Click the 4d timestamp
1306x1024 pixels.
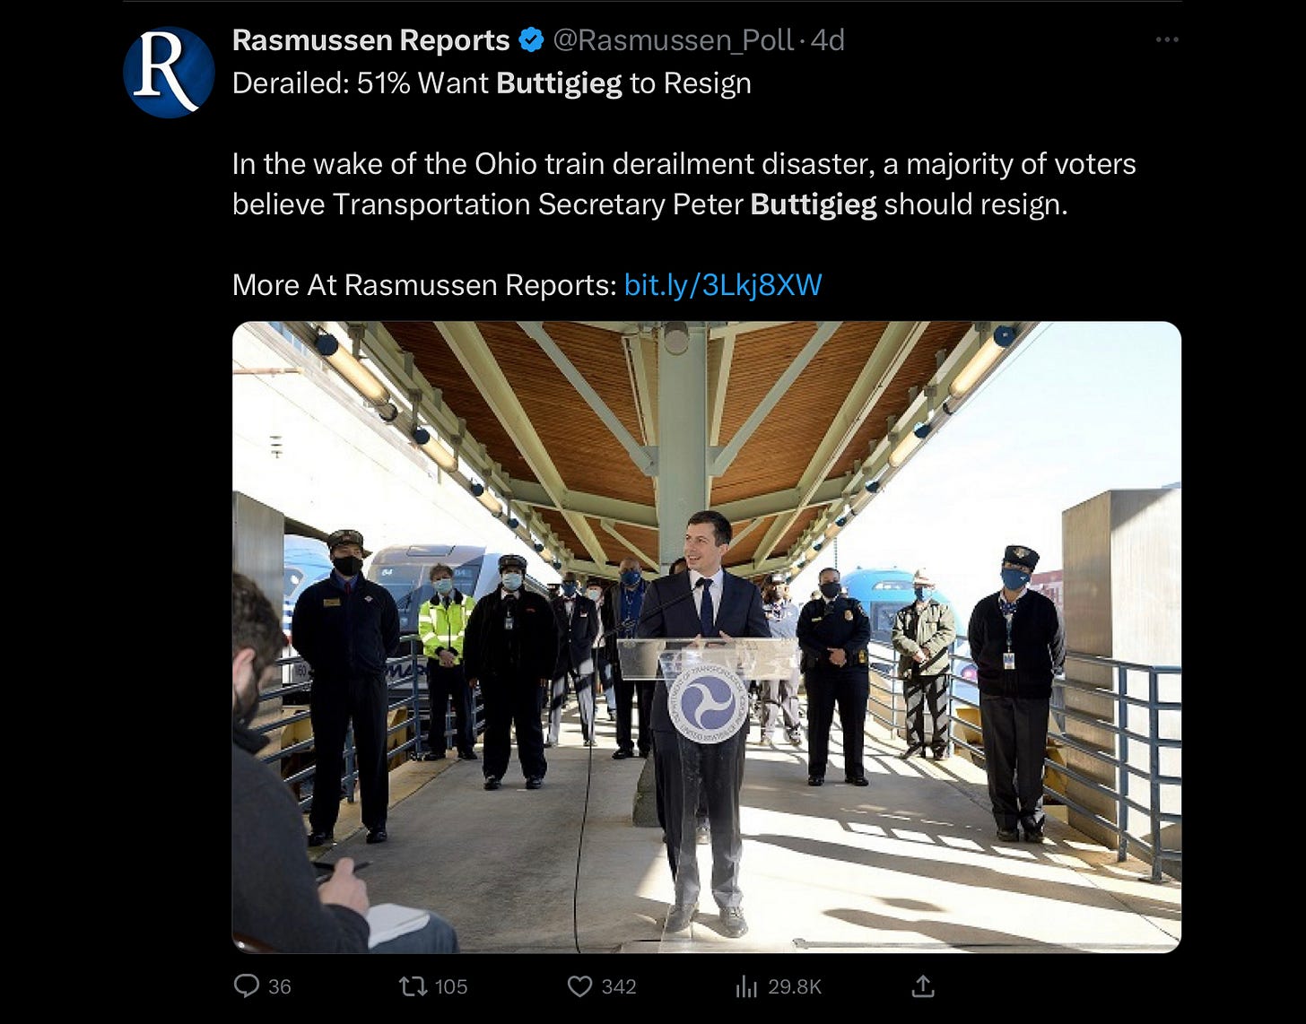click(x=828, y=39)
